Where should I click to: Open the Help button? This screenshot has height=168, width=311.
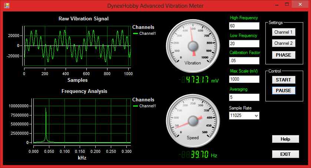pyautogui.click(x=285, y=139)
